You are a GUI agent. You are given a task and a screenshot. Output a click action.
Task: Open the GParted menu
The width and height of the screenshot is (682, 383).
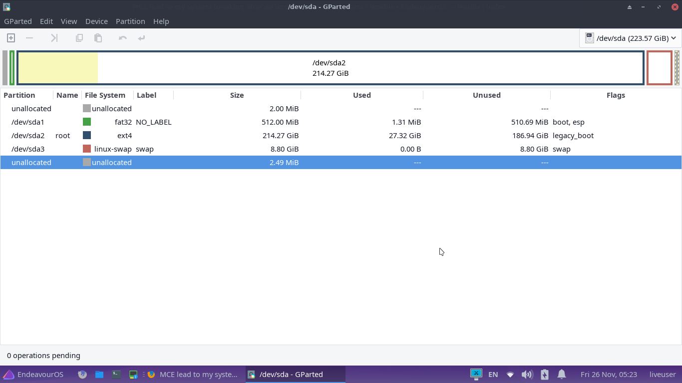(18, 21)
